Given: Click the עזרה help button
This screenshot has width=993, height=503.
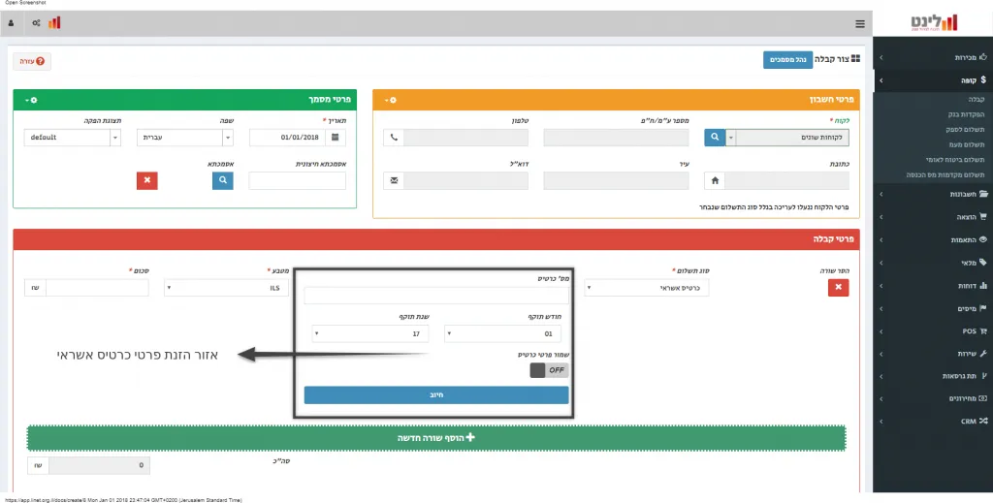Looking at the screenshot, I should 32,61.
